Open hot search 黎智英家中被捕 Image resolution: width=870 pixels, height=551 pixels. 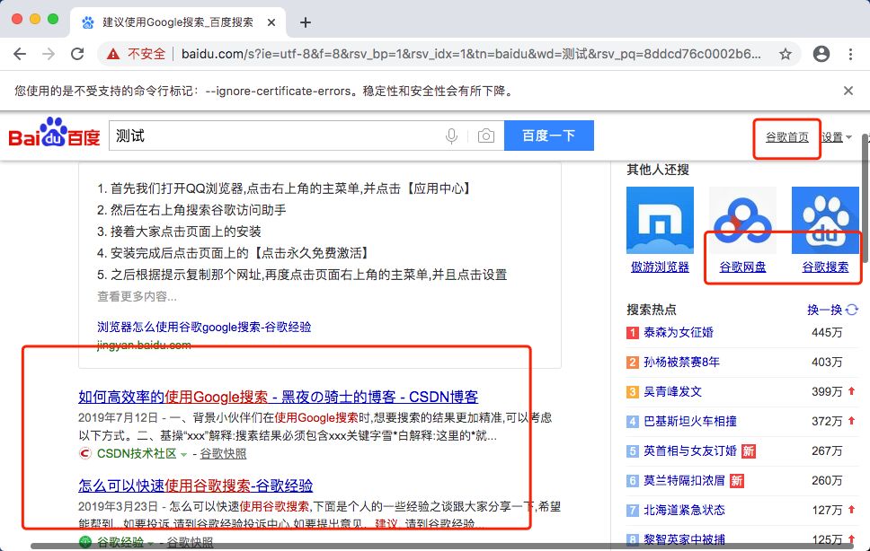coord(684,538)
